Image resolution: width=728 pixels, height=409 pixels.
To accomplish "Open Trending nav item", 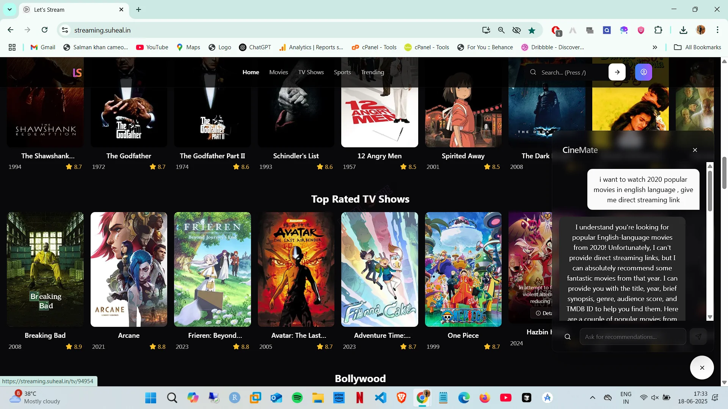I will [372, 72].
